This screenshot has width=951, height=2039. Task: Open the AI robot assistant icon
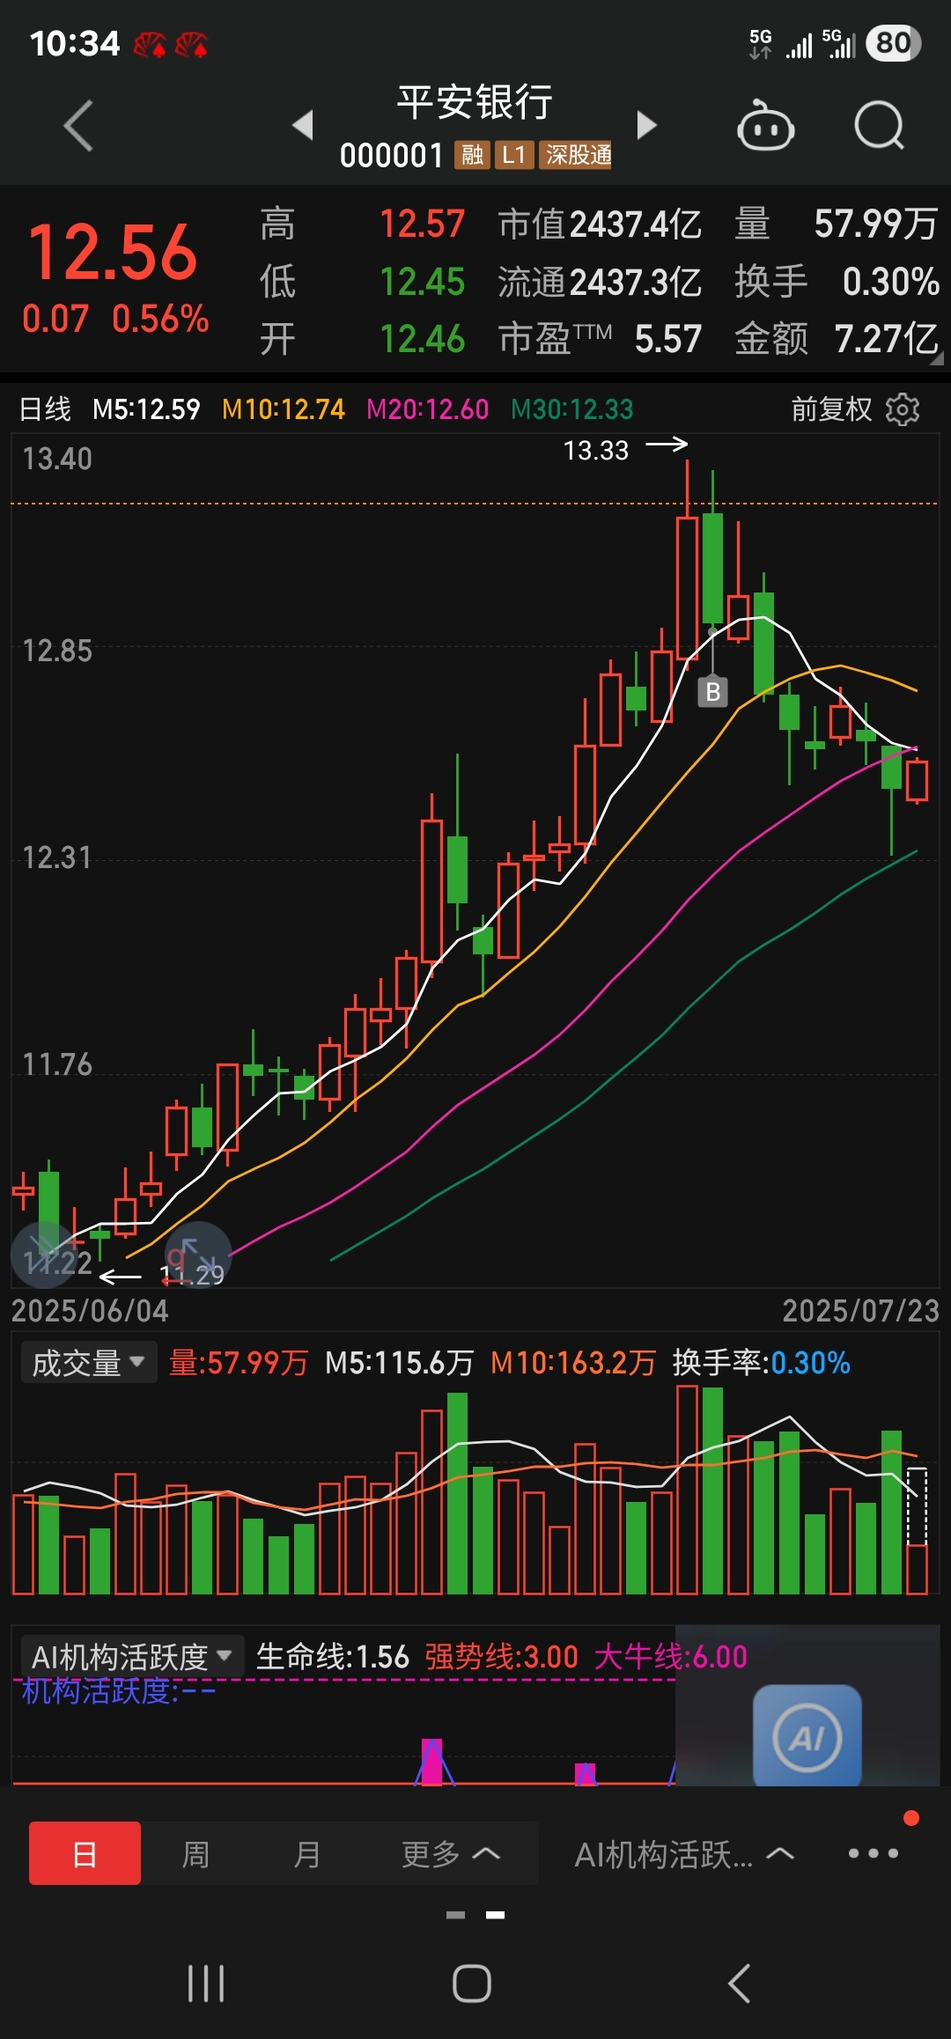pos(765,126)
